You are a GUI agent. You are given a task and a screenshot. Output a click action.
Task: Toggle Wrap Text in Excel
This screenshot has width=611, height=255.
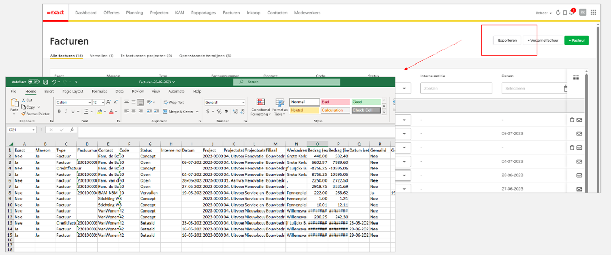click(173, 102)
